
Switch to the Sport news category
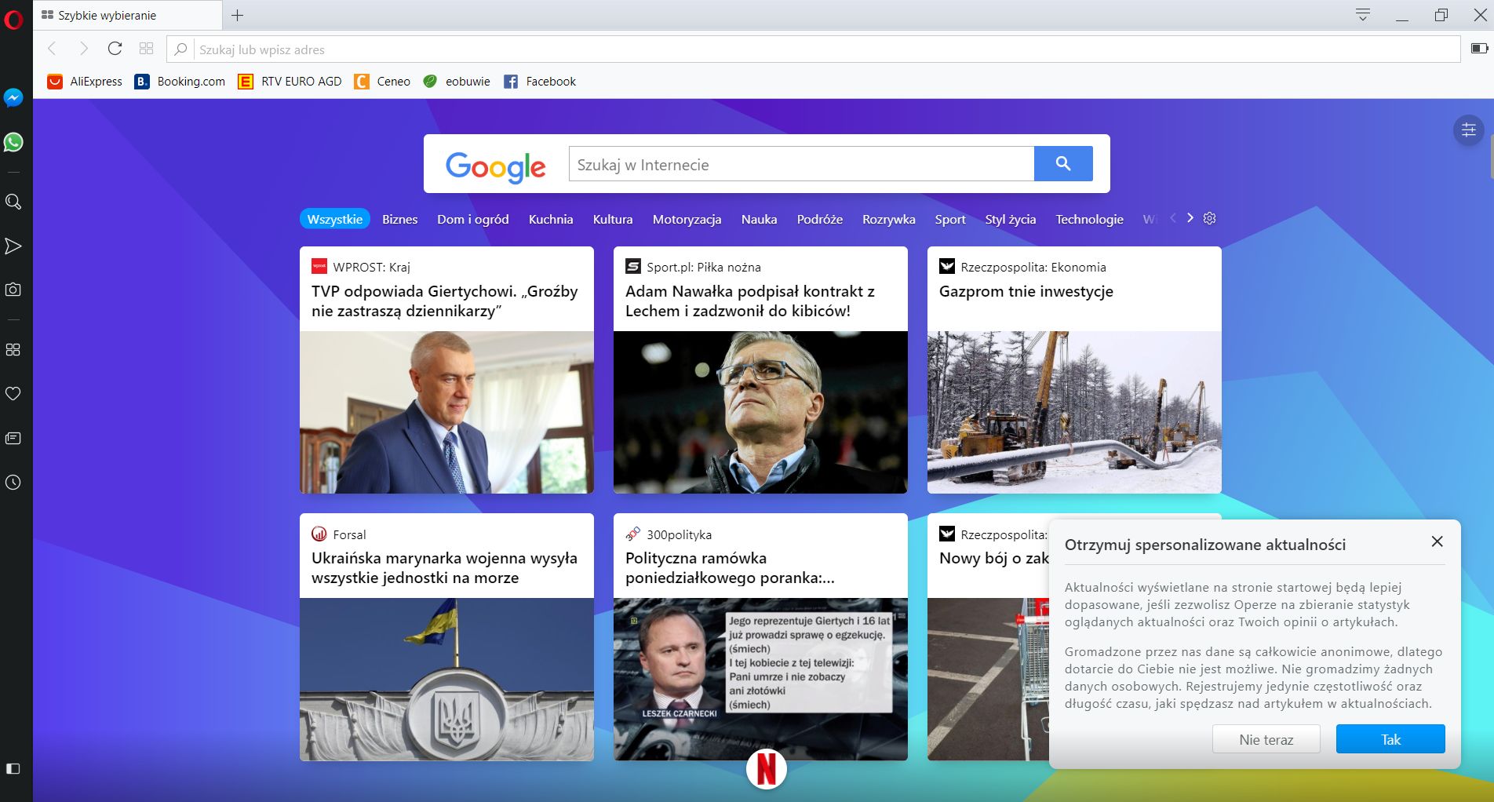point(949,219)
